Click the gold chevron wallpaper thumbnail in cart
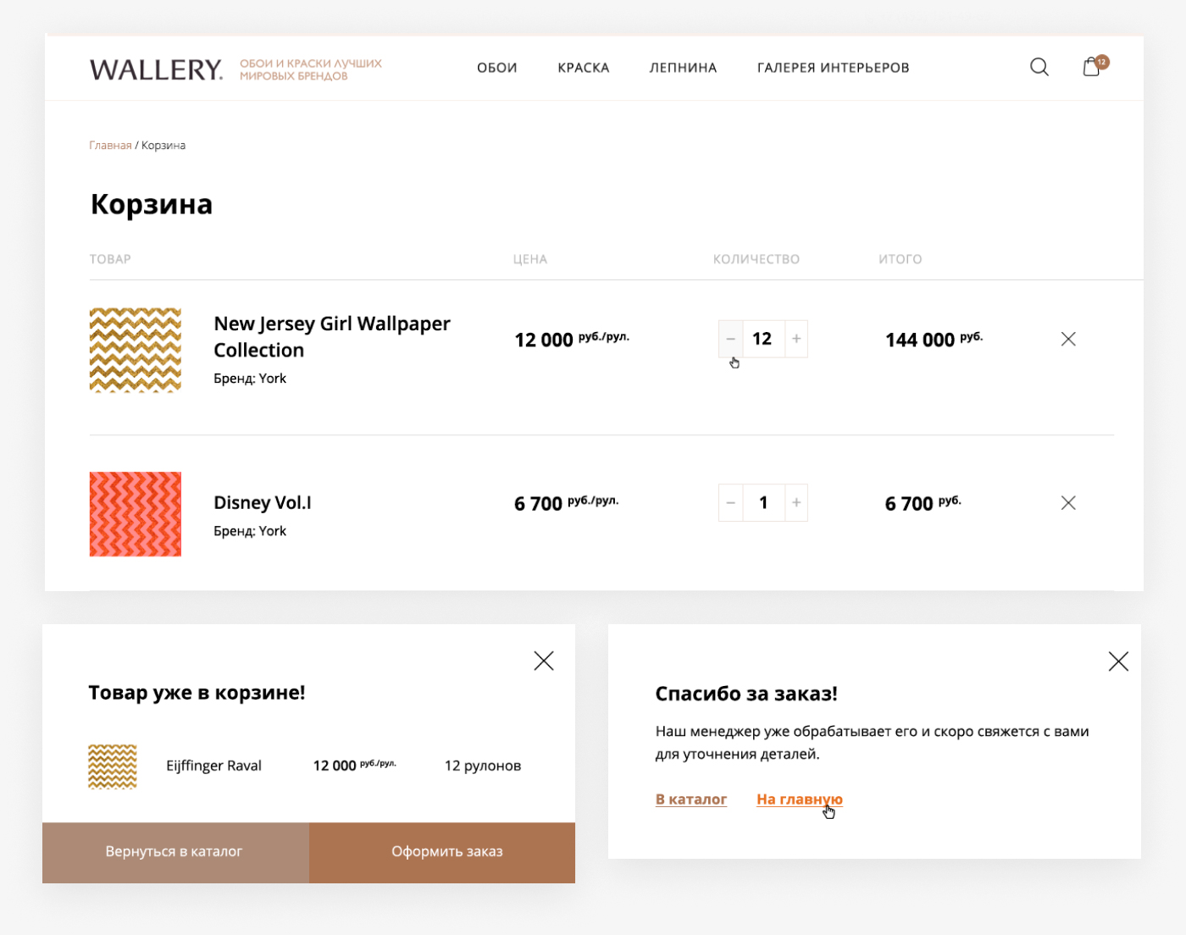Image resolution: width=1186 pixels, height=935 pixels. click(x=136, y=350)
